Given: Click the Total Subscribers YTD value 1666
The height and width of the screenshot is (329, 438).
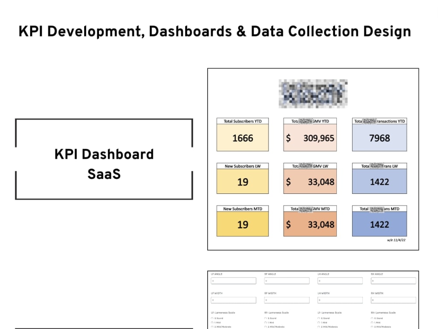Looking at the screenshot, I should [243, 138].
